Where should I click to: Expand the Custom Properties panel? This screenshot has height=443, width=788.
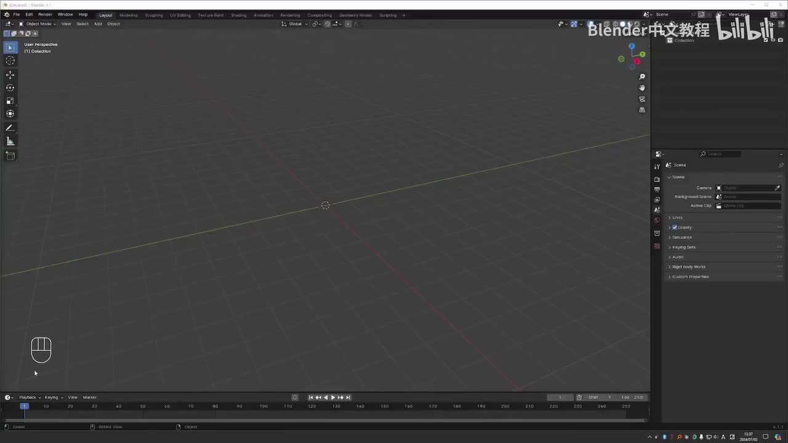pos(691,277)
